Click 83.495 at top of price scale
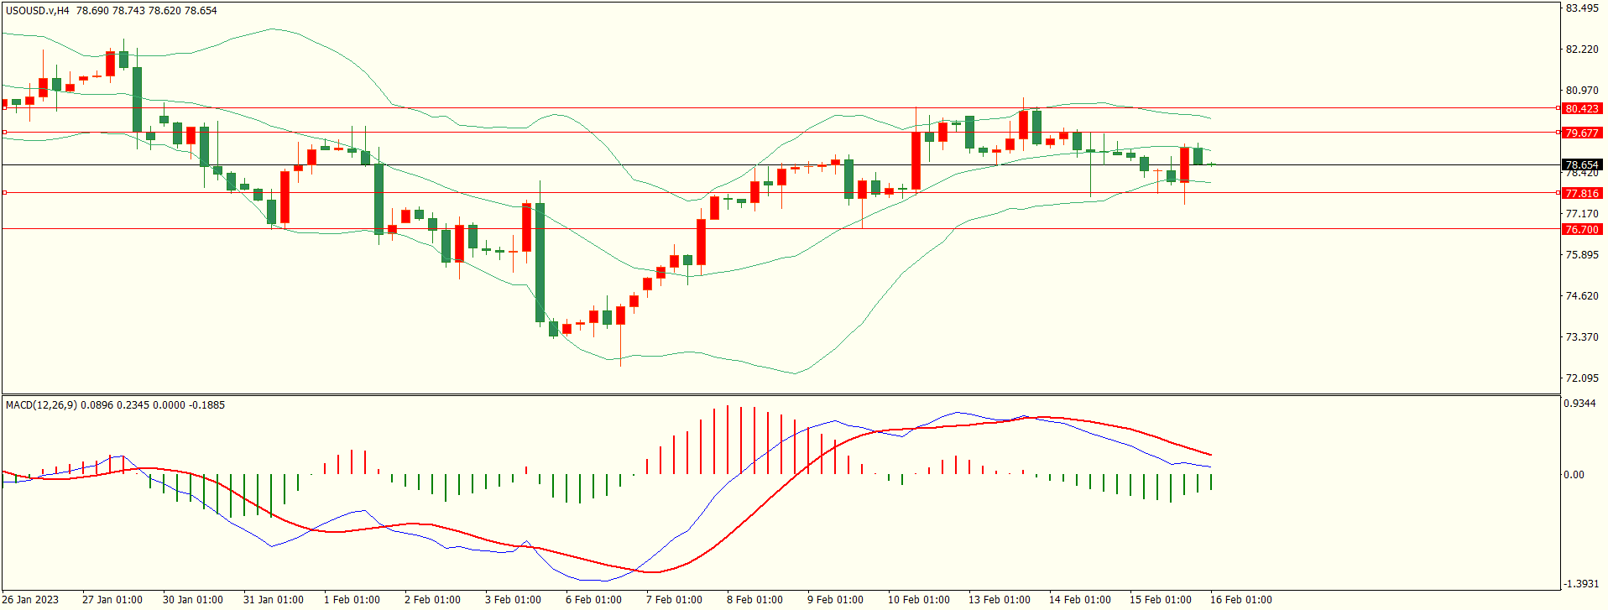The height and width of the screenshot is (610, 1608). (x=1581, y=8)
